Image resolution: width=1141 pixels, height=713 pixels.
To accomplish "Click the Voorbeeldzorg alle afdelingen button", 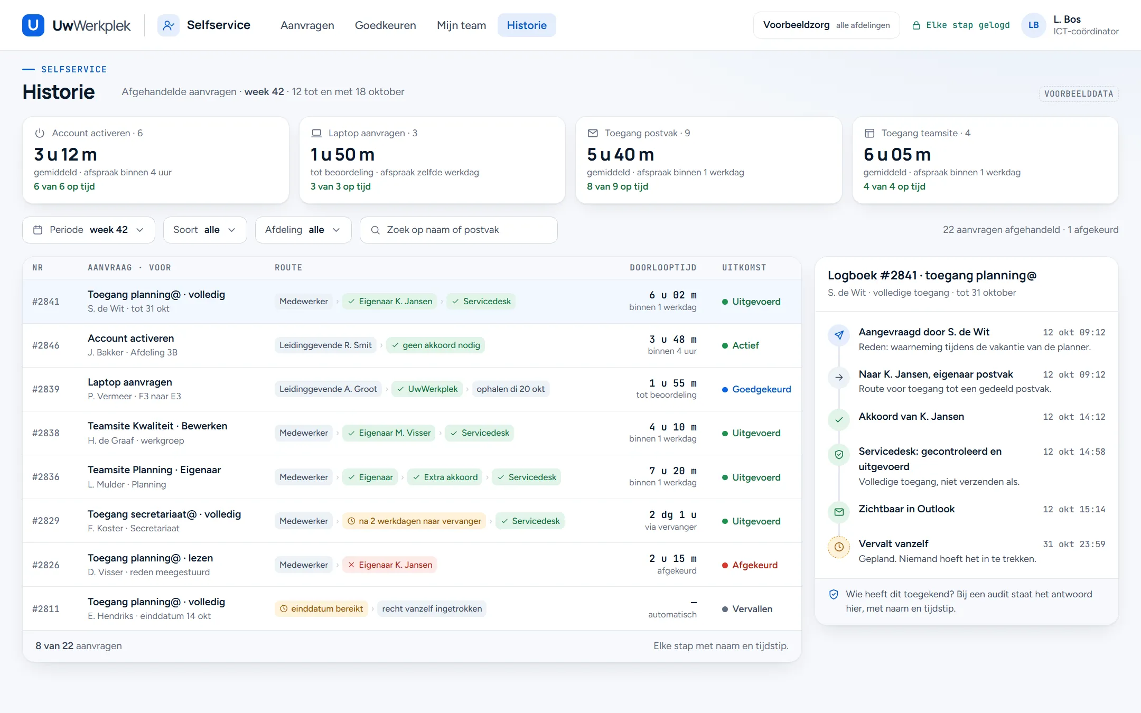I will point(826,25).
